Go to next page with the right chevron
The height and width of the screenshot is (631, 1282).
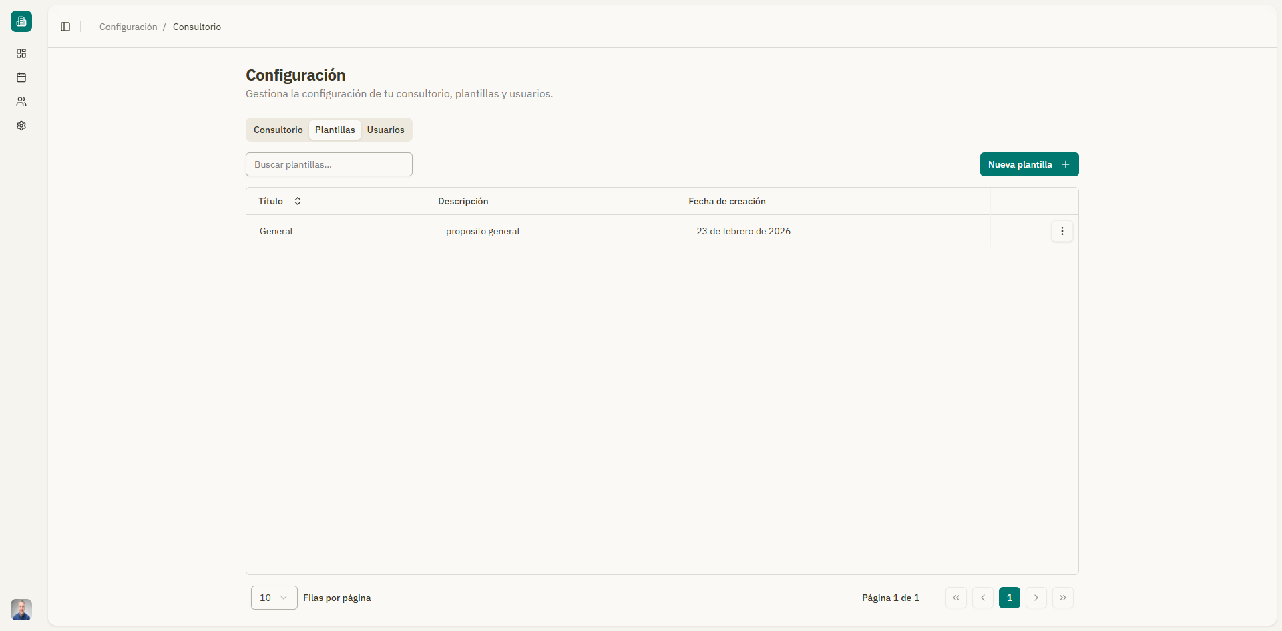pyautogui.click(x=1036, y=598)
